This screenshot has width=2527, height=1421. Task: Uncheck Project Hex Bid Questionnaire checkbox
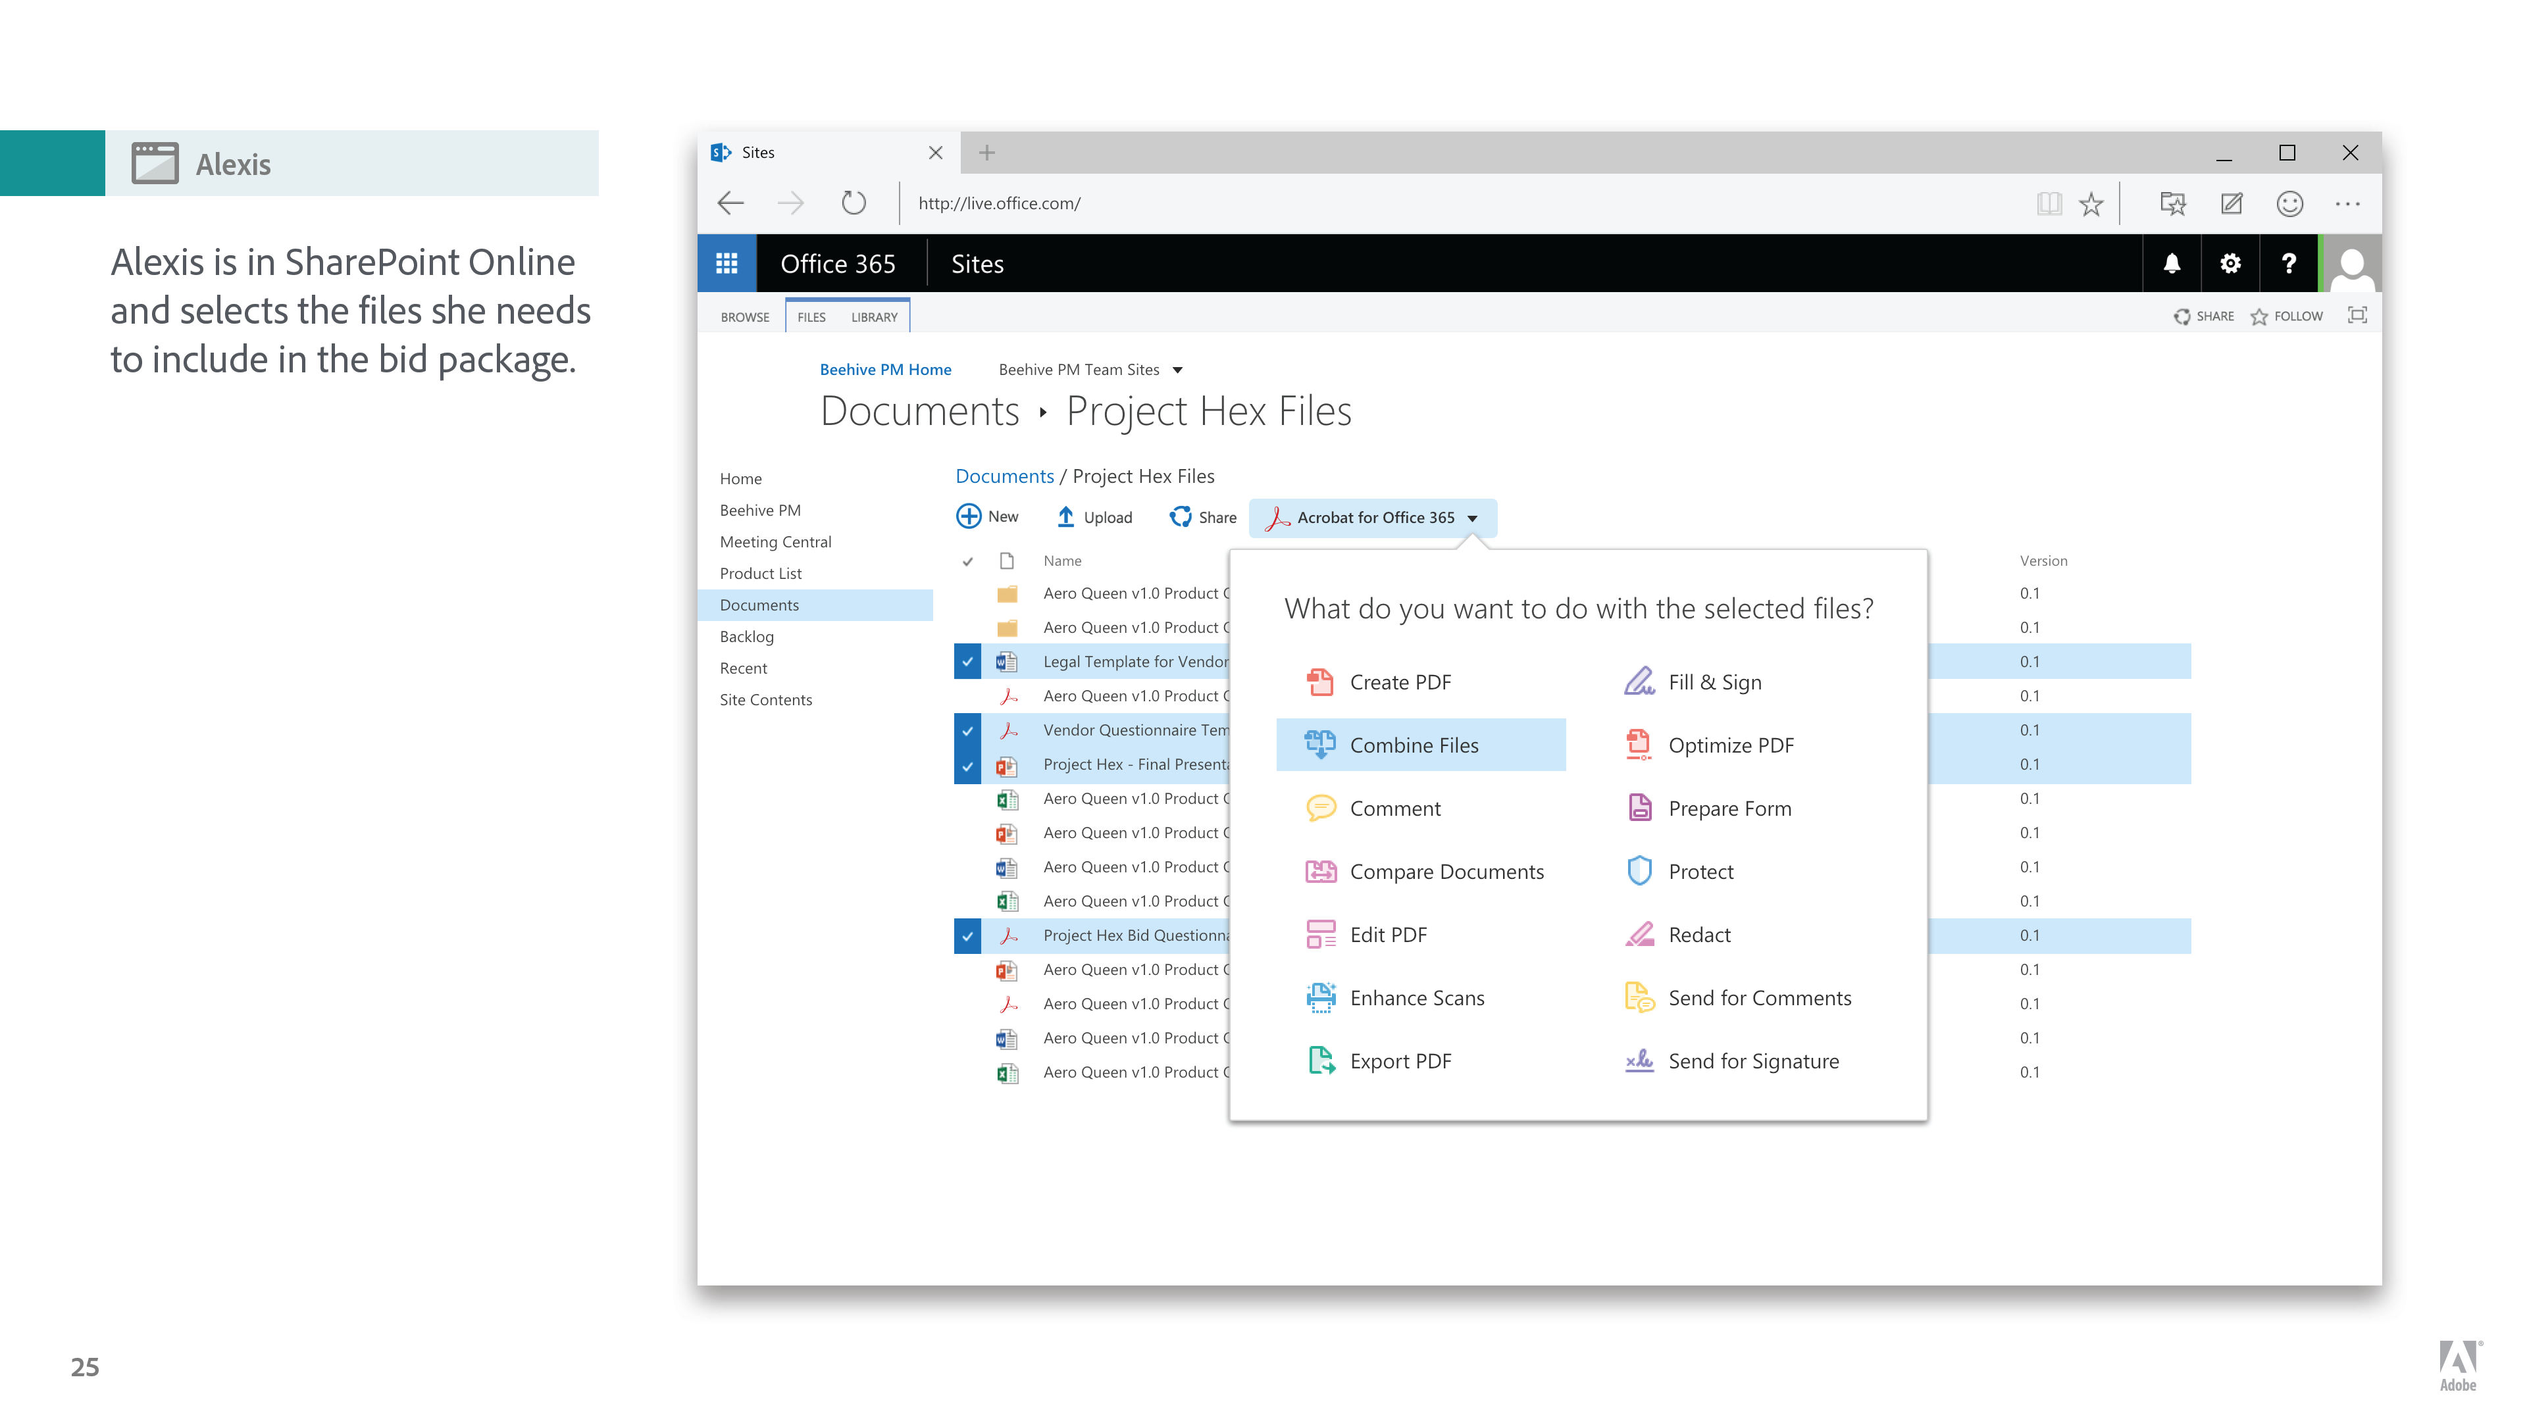pyautogui.click(x=967, y=935)
